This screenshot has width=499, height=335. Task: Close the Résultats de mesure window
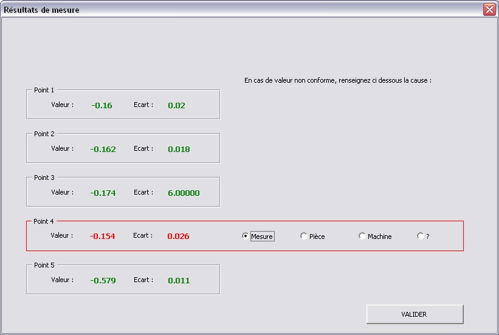pos(489,10)
